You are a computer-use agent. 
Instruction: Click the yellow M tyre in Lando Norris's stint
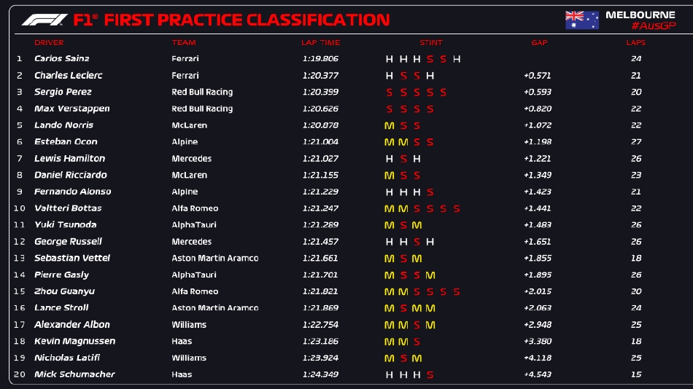point(389,125)
